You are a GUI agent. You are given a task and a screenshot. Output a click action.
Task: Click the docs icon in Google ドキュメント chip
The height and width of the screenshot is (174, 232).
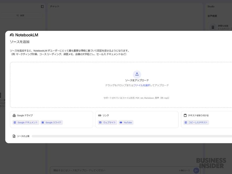[x=15, y=122]
